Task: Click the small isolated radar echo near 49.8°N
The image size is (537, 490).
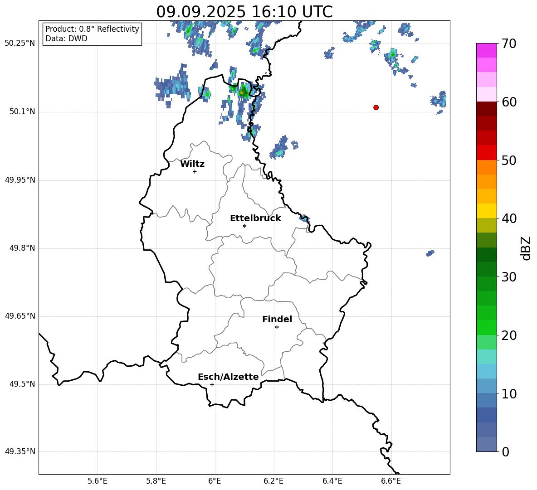Action: 430,253
